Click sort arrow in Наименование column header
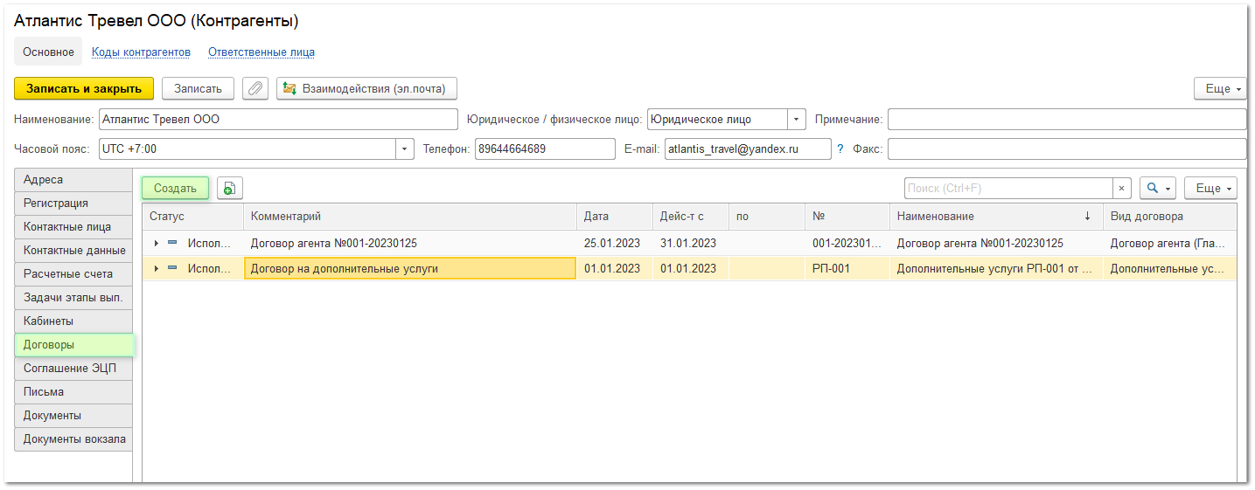1255x490 pixels. pos(1087,217)
